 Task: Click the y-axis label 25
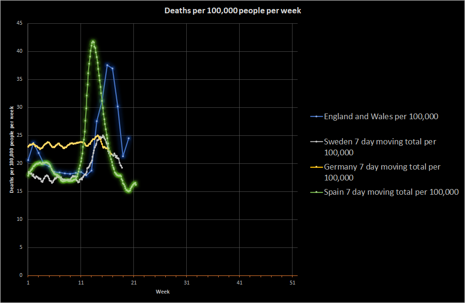(x=20, y=135)
